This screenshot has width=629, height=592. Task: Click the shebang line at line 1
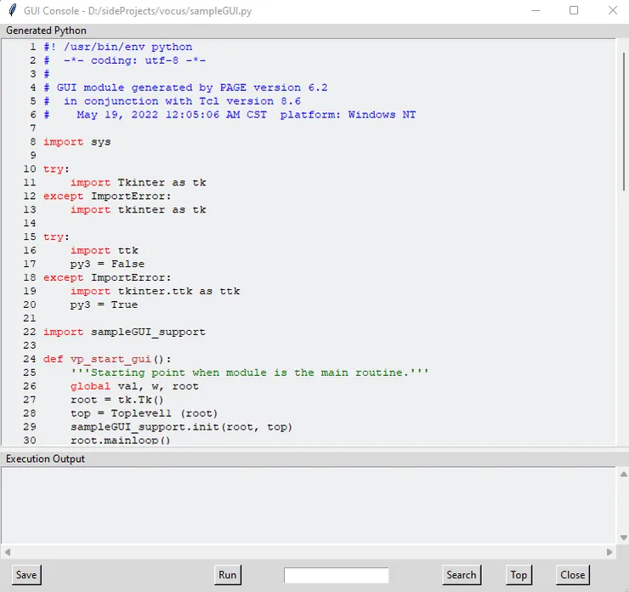tap(117, 47)
